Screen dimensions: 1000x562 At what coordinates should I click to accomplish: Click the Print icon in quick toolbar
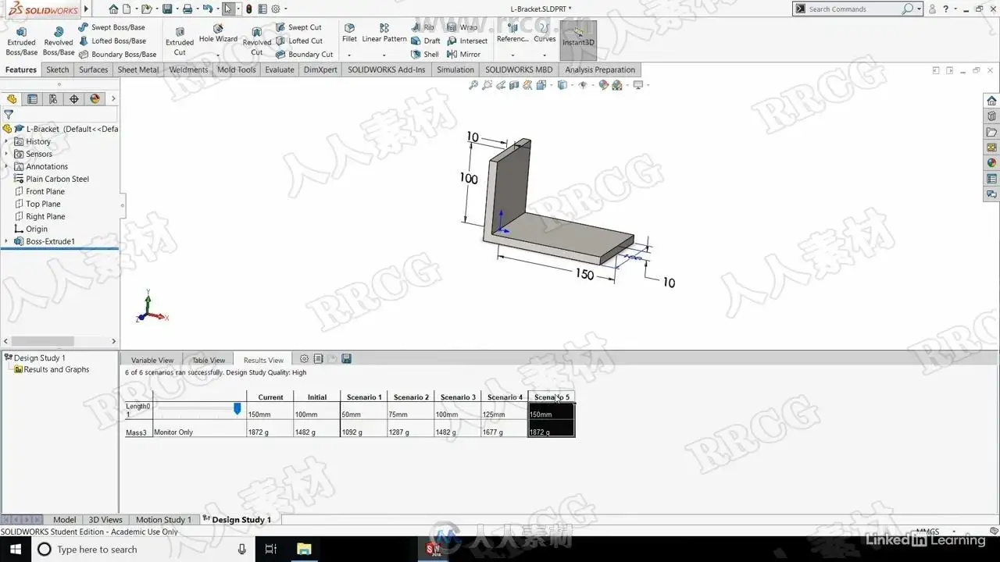tap(187, 9)
